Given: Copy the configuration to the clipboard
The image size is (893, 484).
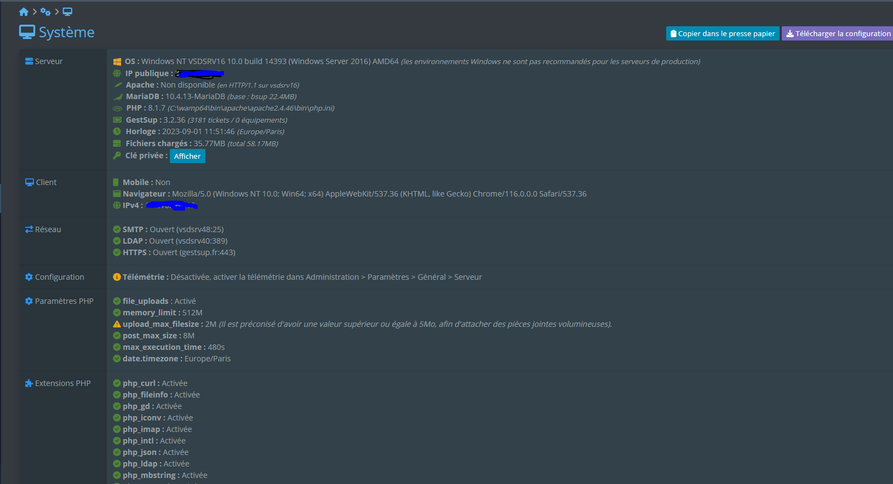Looking at the screenshot, I should click(723, 33).
